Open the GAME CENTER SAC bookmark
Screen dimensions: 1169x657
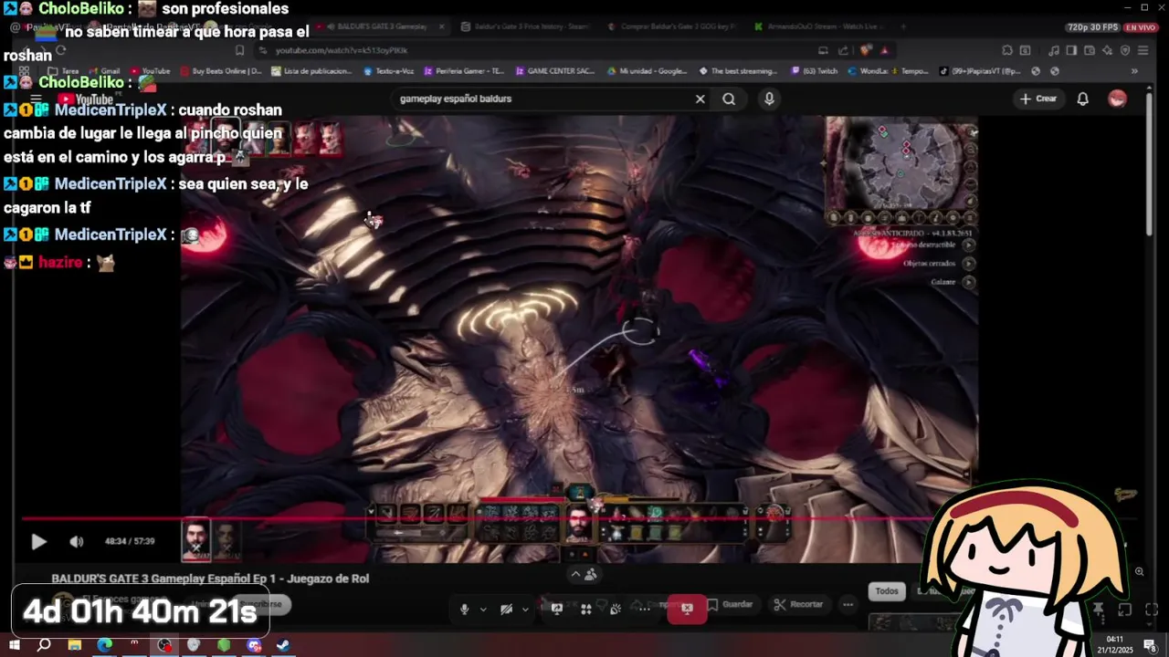[x=555, y=71]
